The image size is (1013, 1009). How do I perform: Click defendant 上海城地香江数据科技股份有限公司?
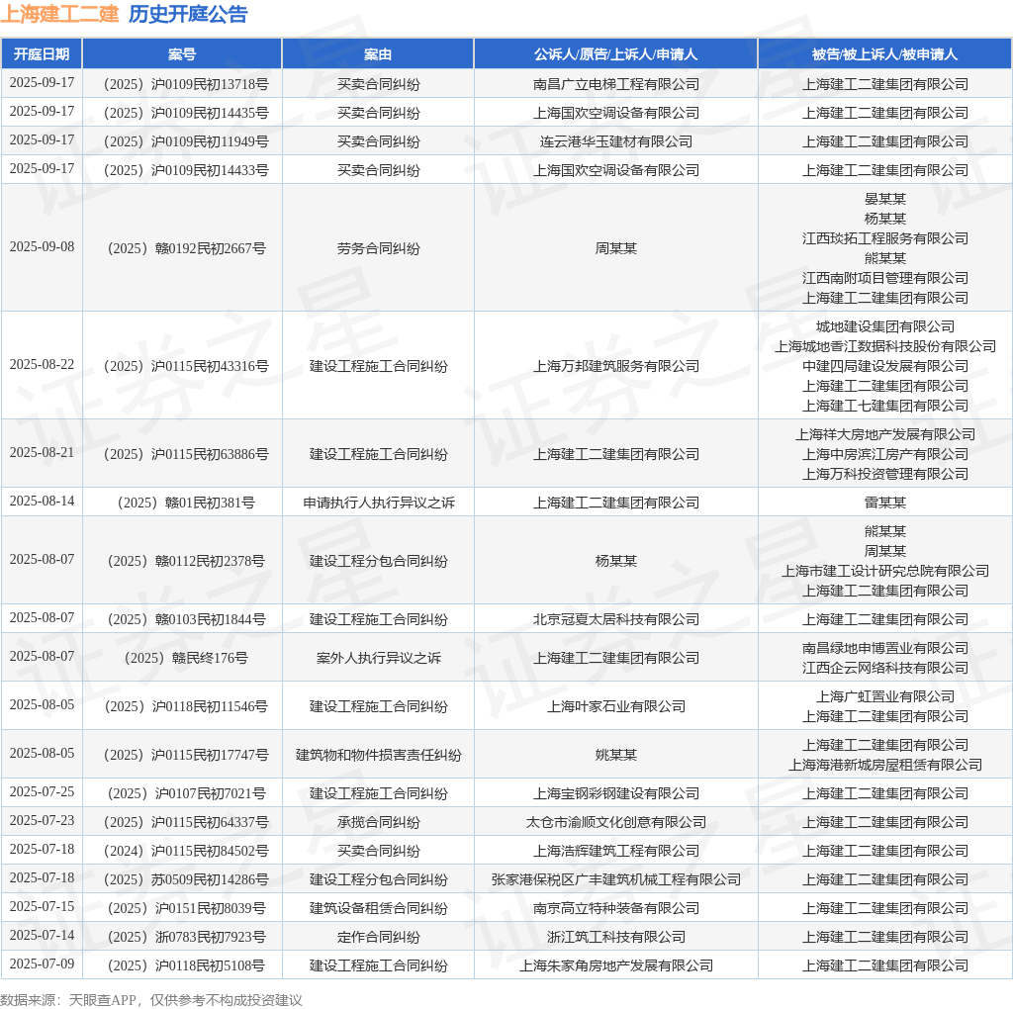point(885,346)
